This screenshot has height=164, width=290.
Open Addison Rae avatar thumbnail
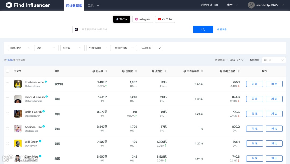pos(18,129)
